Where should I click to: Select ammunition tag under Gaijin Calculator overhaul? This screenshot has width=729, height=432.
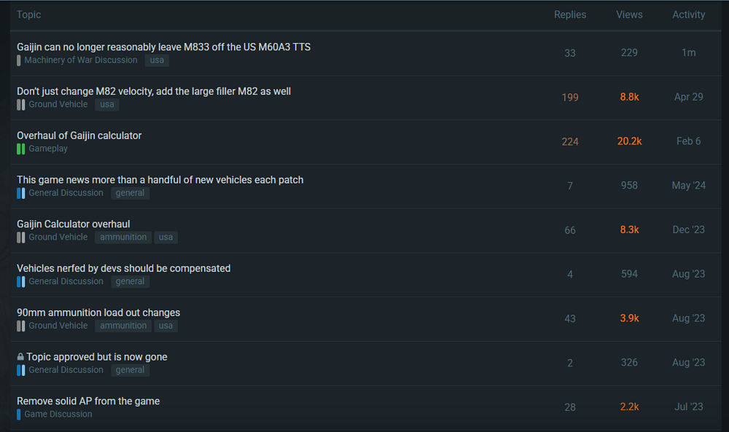[123, 237]
